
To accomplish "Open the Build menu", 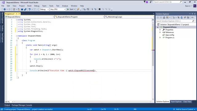I will [29, 6].
